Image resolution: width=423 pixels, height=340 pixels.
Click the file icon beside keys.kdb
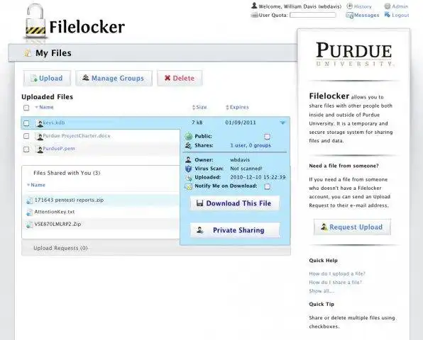point(40,123)
